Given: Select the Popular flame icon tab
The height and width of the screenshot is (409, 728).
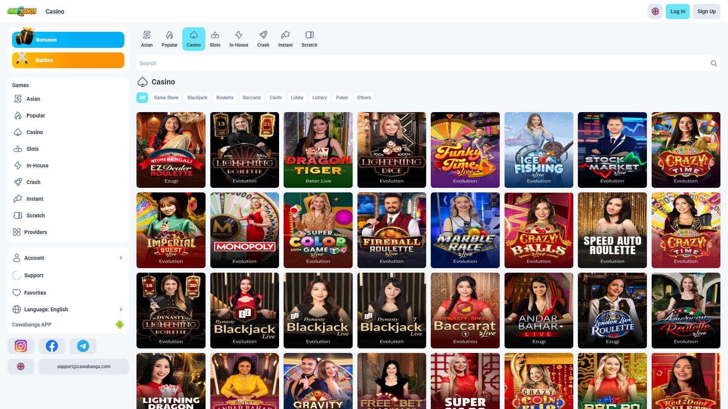Looking at the screenshot, I should tap(169, 39).
